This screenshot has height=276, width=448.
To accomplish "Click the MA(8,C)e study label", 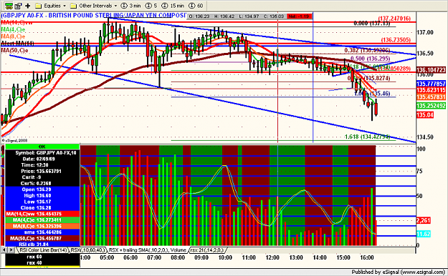I will coord(13,36).
